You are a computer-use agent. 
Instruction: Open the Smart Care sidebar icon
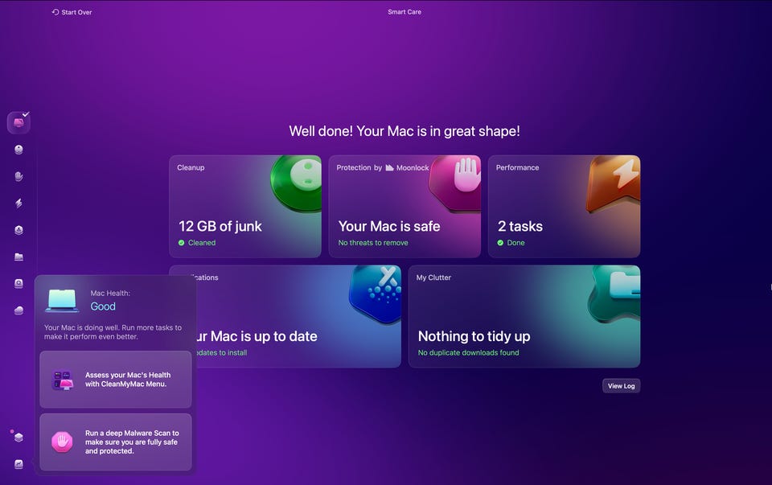pyautogui.click(x=18, y=122)
